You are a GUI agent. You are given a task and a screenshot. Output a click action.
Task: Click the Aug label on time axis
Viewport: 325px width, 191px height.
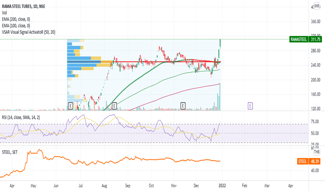pyautogui.click(x=104, y=186)
